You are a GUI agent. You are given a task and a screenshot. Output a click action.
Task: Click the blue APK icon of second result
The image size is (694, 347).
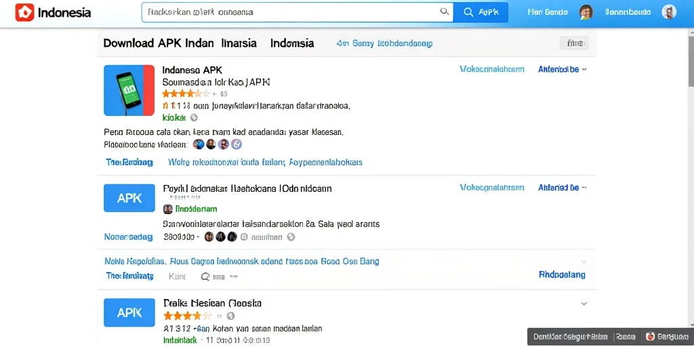pos(129,198)
